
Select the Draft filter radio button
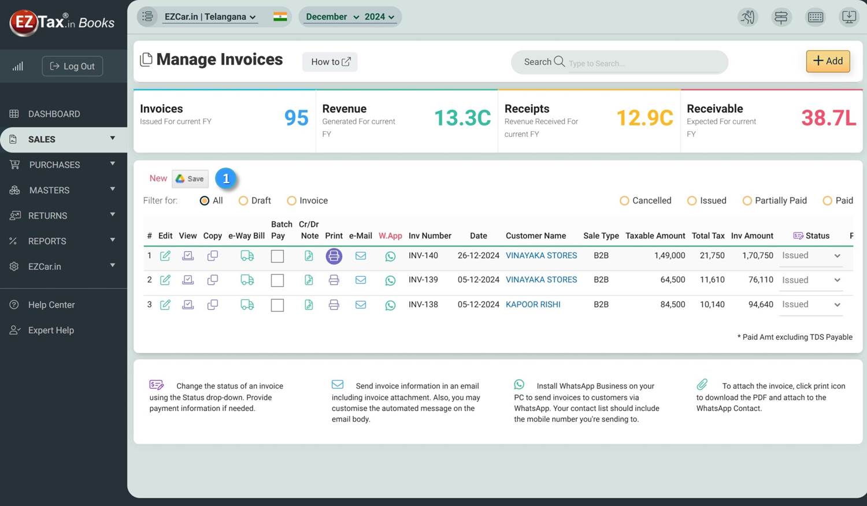point(243,201)
